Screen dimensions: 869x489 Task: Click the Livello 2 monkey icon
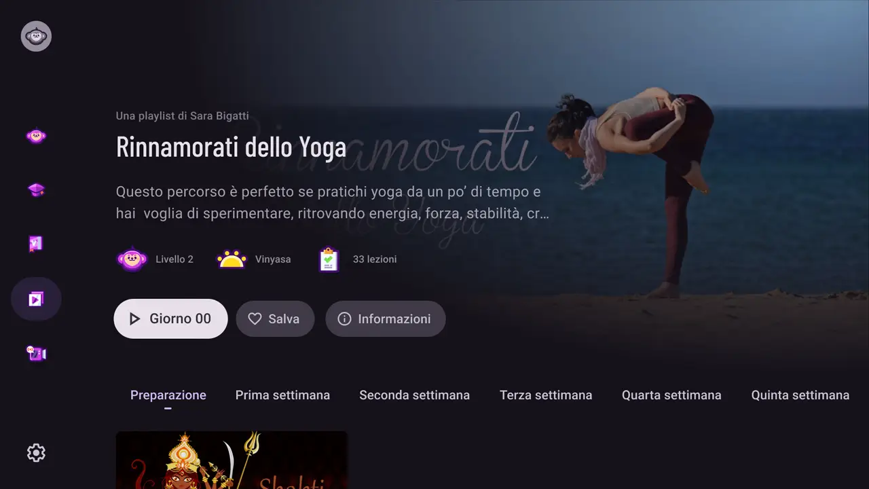[x=132, y=259]
